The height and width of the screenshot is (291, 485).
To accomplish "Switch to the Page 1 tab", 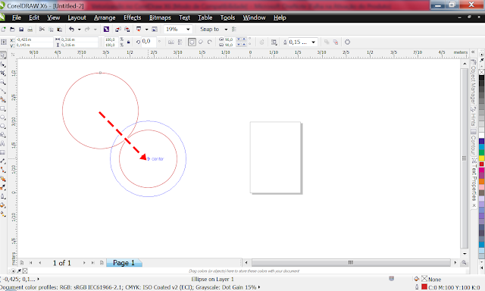I will (x=124, y=263).
